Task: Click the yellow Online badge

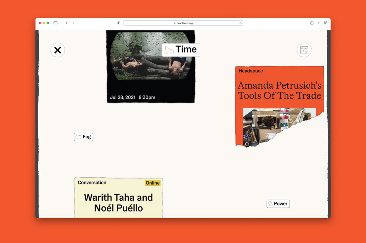Action: (x=152, y=183)
